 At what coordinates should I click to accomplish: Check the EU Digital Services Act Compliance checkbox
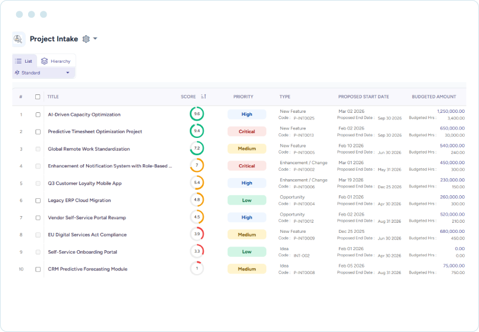(x=38, y=235)
